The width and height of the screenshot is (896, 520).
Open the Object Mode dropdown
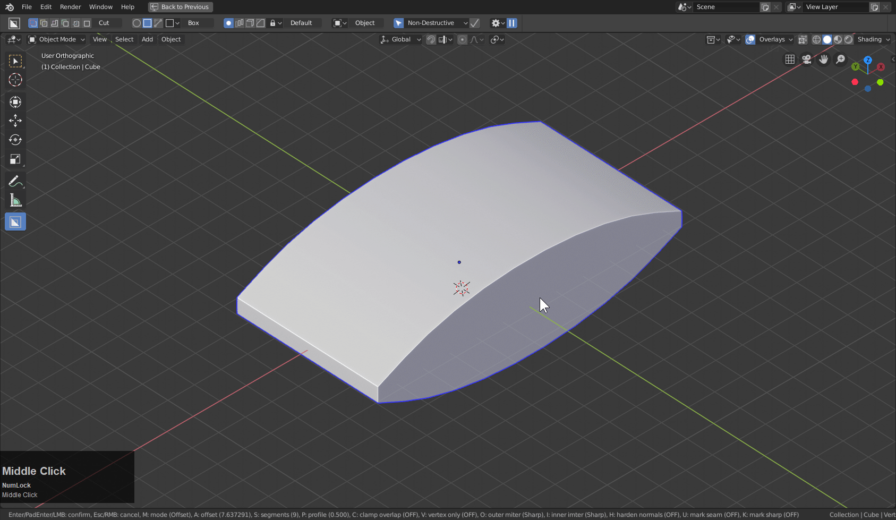pyautogui.click(x=57, y=39)
